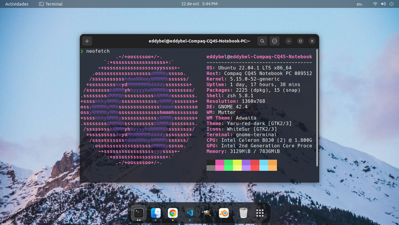
Task: Open the Terminal app menu in top bar
Action: (x=51, y=4)
